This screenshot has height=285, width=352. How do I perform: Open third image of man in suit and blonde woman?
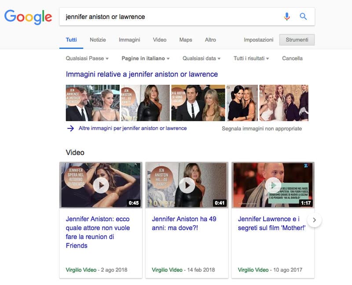198,103
